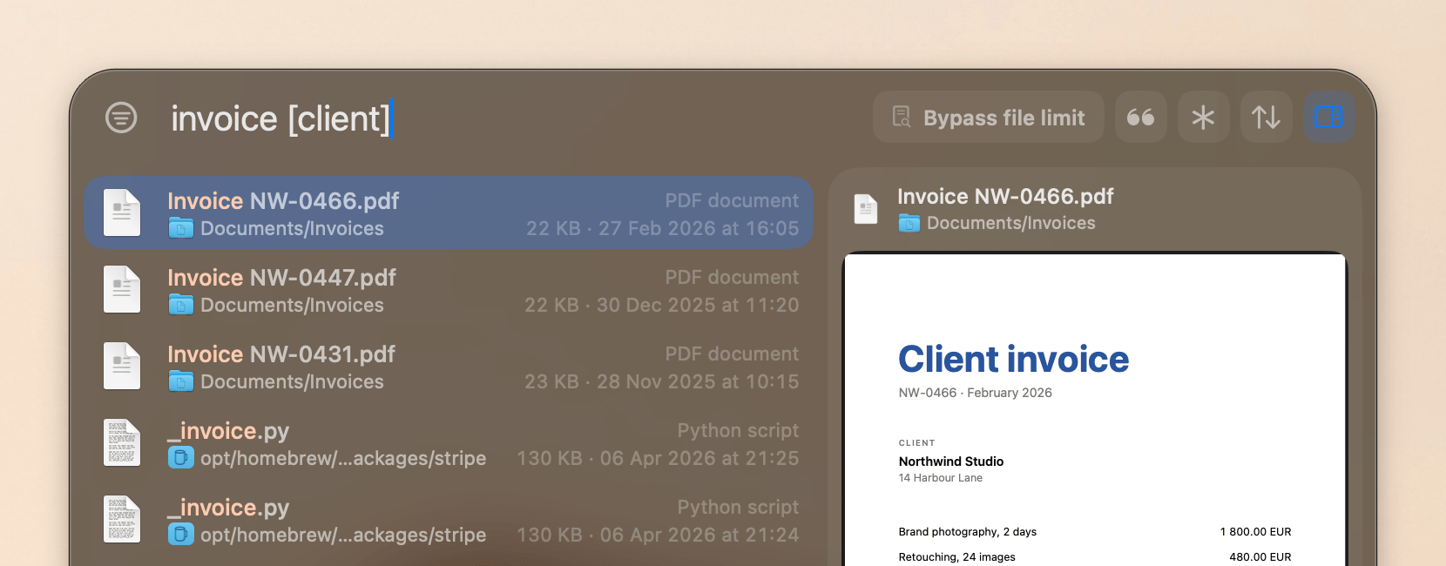The image size is (1446, 566).
Task: Click "130 KB · 06 Apr 2026 at 21:25" details
Action: pyautogui.click(x=658, y=459)
